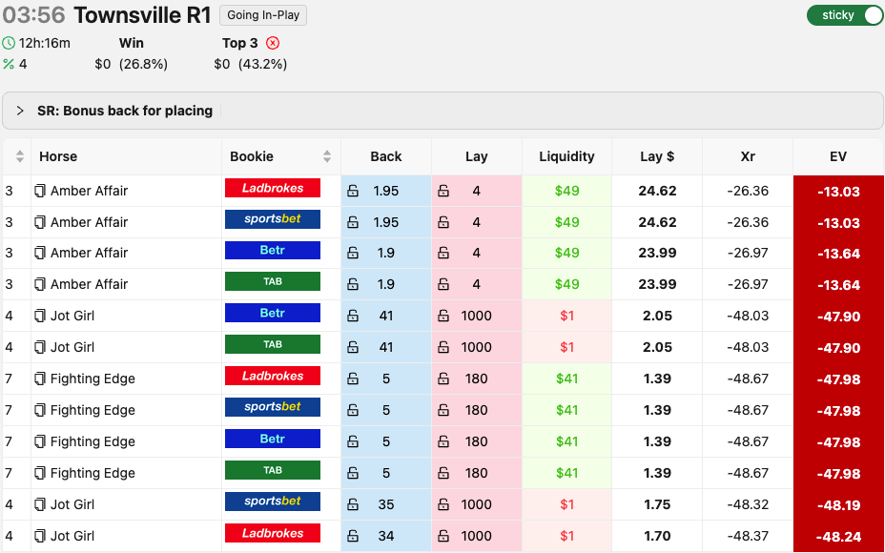Sort table by the Bookie column arrows
This screenshot has height=553, width=885.
click(327, 156)
